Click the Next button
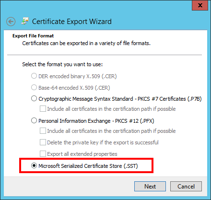The height and width of the screenshot is (200, 211). coord(150,186)
